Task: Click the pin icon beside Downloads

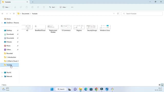Action: tap(18, 34)
